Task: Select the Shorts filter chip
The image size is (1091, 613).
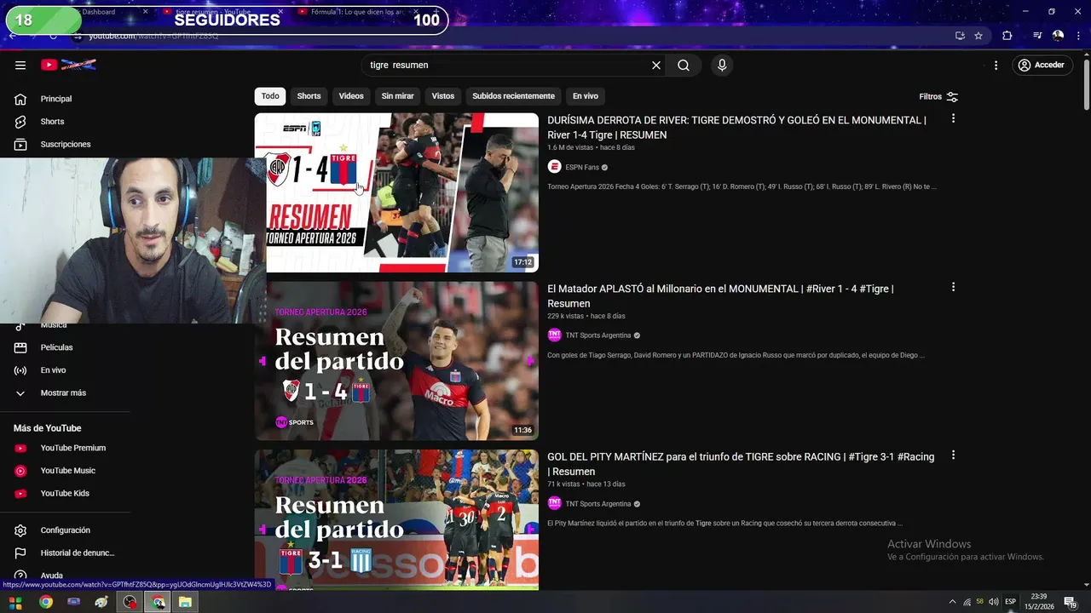Action: [309, 96]
